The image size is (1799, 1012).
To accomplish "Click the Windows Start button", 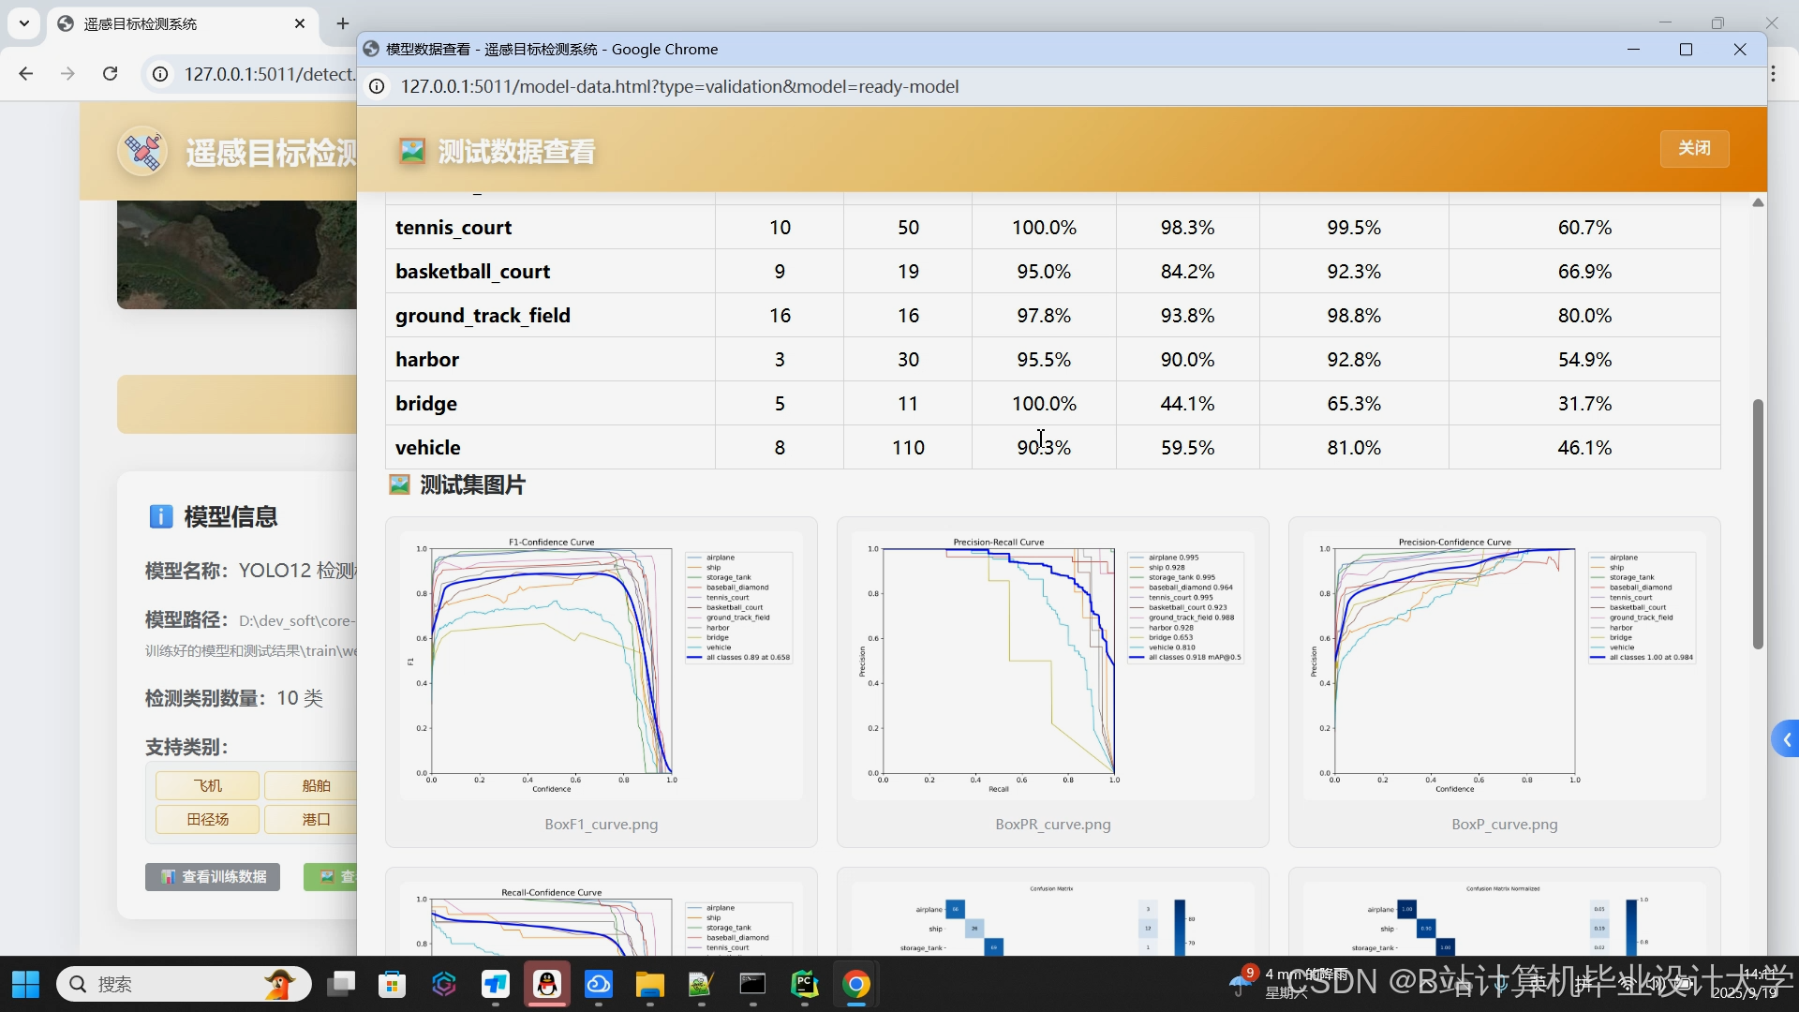I will (x=25, y=984).
